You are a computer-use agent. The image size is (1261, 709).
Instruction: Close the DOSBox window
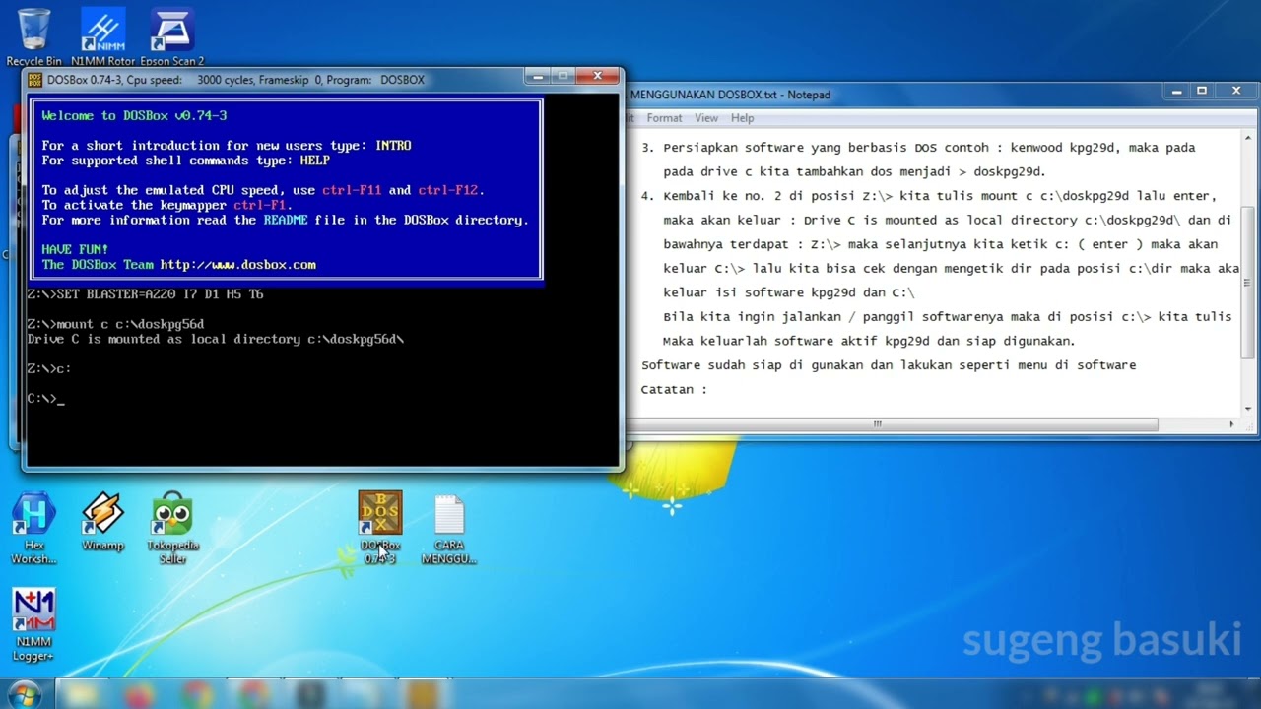point(598,76)
